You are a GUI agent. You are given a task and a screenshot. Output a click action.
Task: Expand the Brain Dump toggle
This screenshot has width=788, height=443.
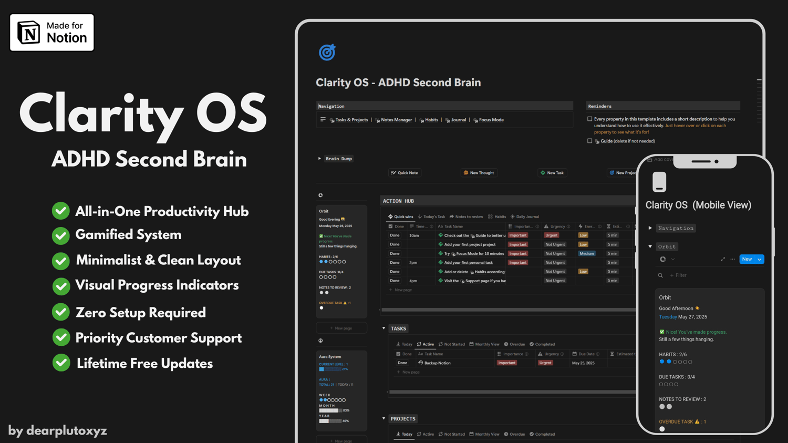[x=319, y=158]
